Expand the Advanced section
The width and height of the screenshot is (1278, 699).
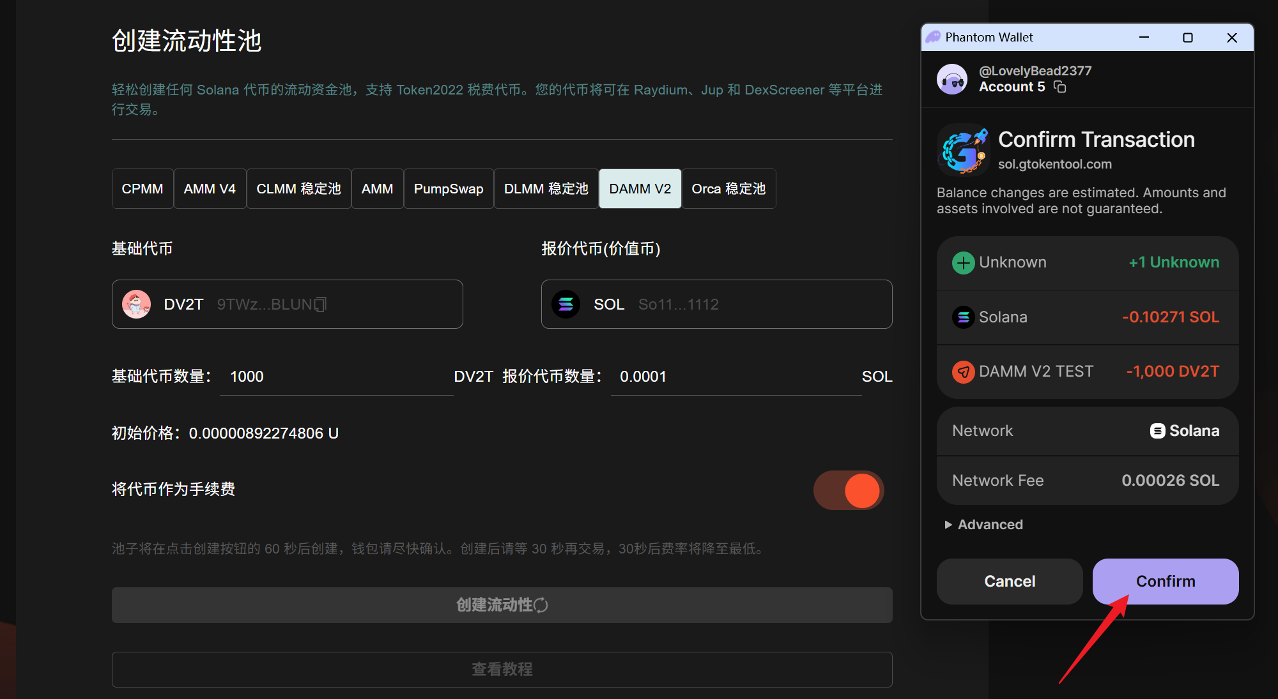pyautogui.click(x=984, y=525)
